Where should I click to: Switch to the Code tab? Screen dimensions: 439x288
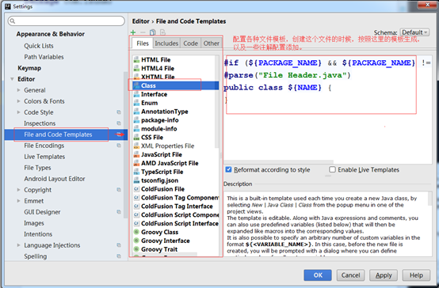pos(191,44)
